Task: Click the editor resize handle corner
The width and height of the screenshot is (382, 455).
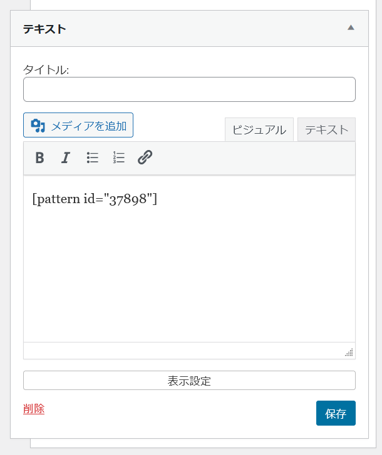Action: pyautogui.click(x=349, y=352)
